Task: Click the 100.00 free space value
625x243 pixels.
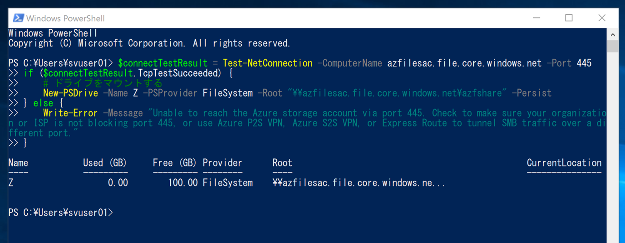Action: [x=183, y=183]
